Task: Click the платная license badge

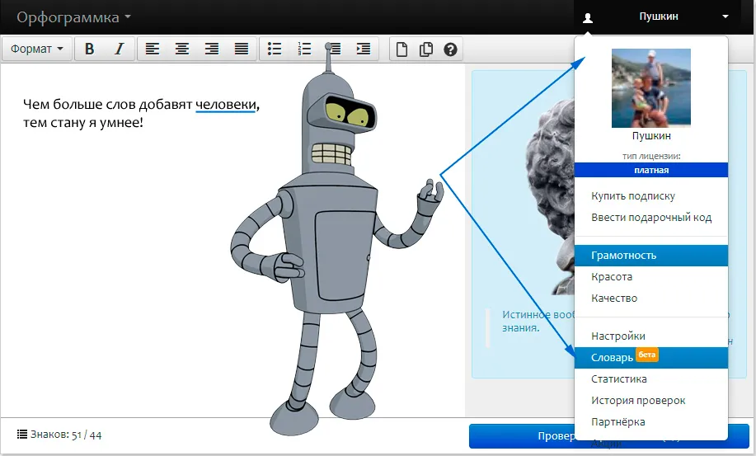Action: coord(651,170)
